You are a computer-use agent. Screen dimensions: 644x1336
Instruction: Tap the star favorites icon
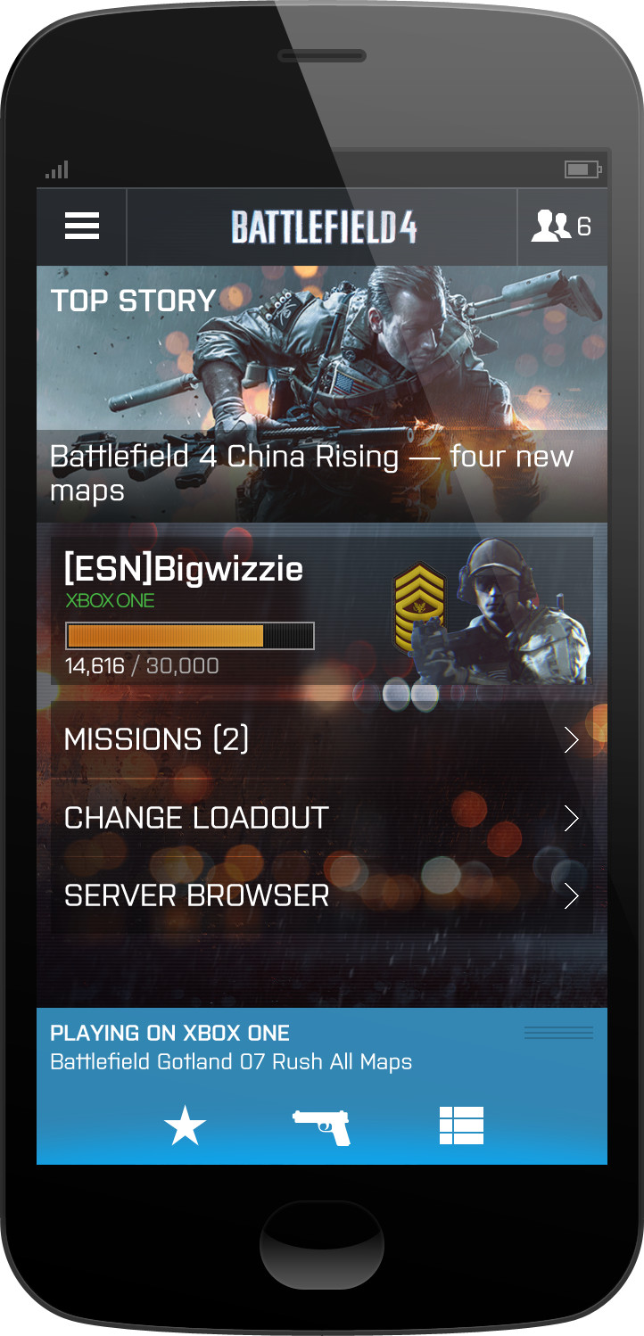(186, 1126)
